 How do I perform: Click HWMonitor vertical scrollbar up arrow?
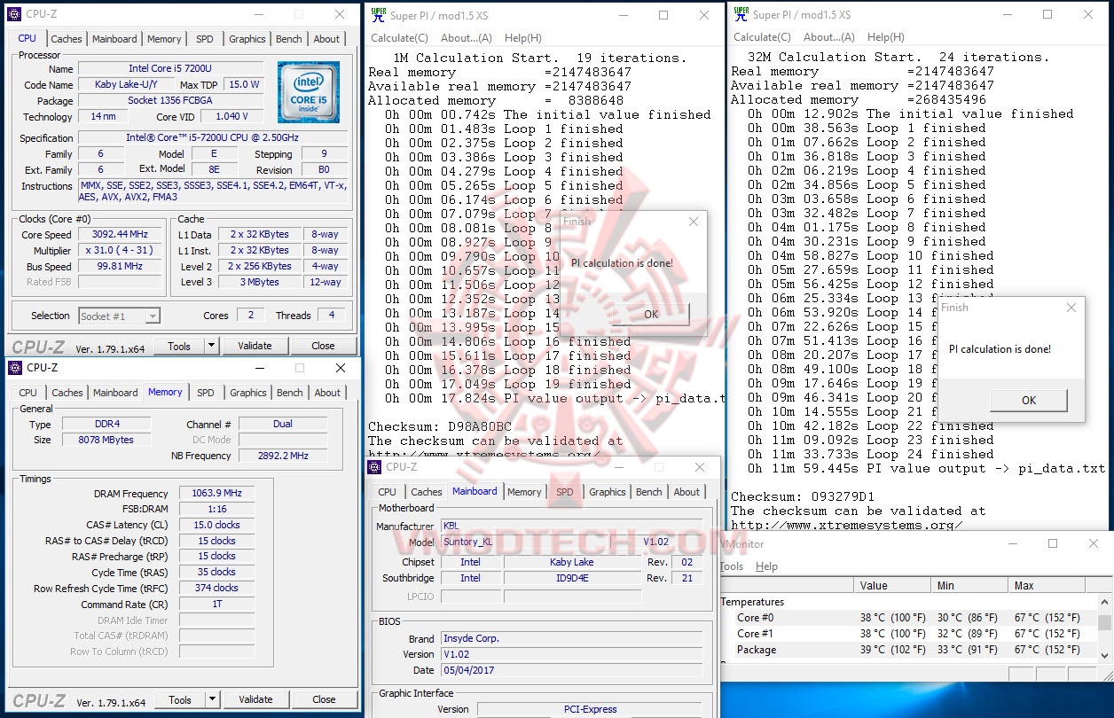point(1104,602)
